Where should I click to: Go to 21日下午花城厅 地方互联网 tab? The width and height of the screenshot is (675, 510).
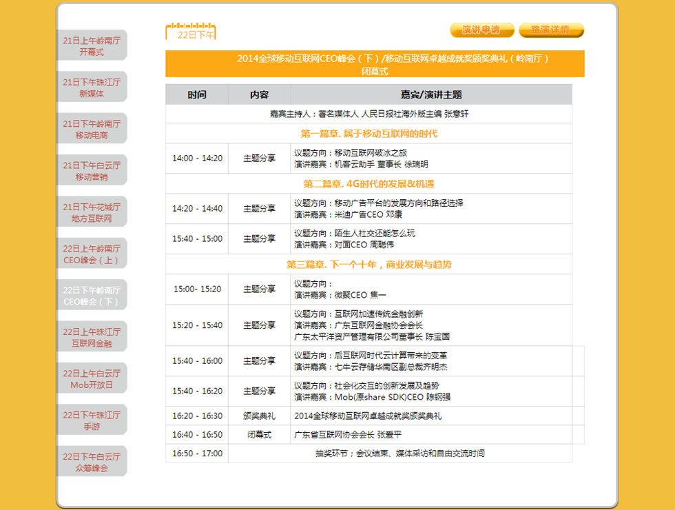pos(92,212)
